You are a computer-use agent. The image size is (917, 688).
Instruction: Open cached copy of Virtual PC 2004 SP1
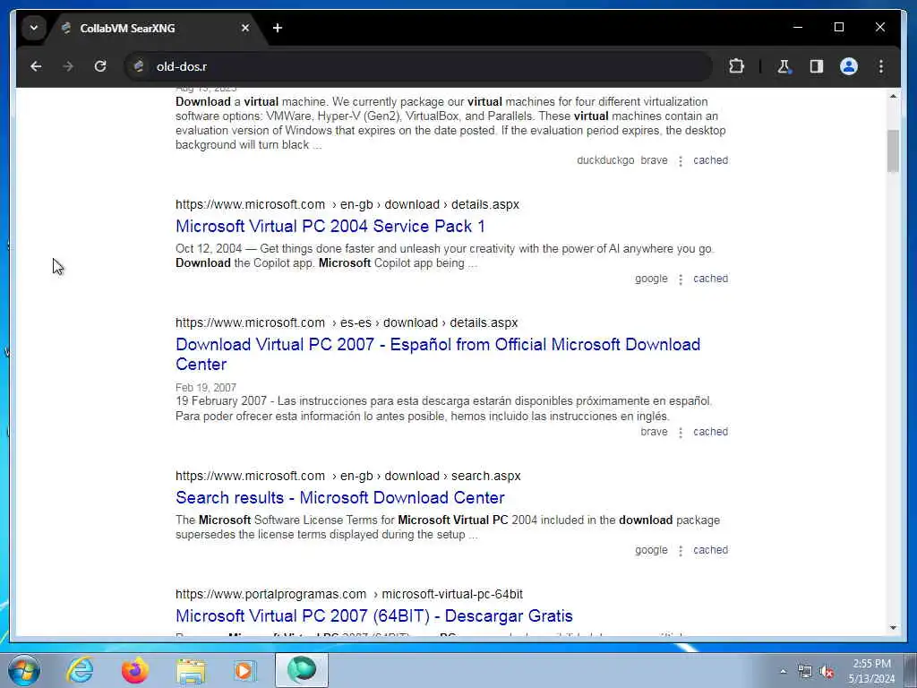coord(710,279)
